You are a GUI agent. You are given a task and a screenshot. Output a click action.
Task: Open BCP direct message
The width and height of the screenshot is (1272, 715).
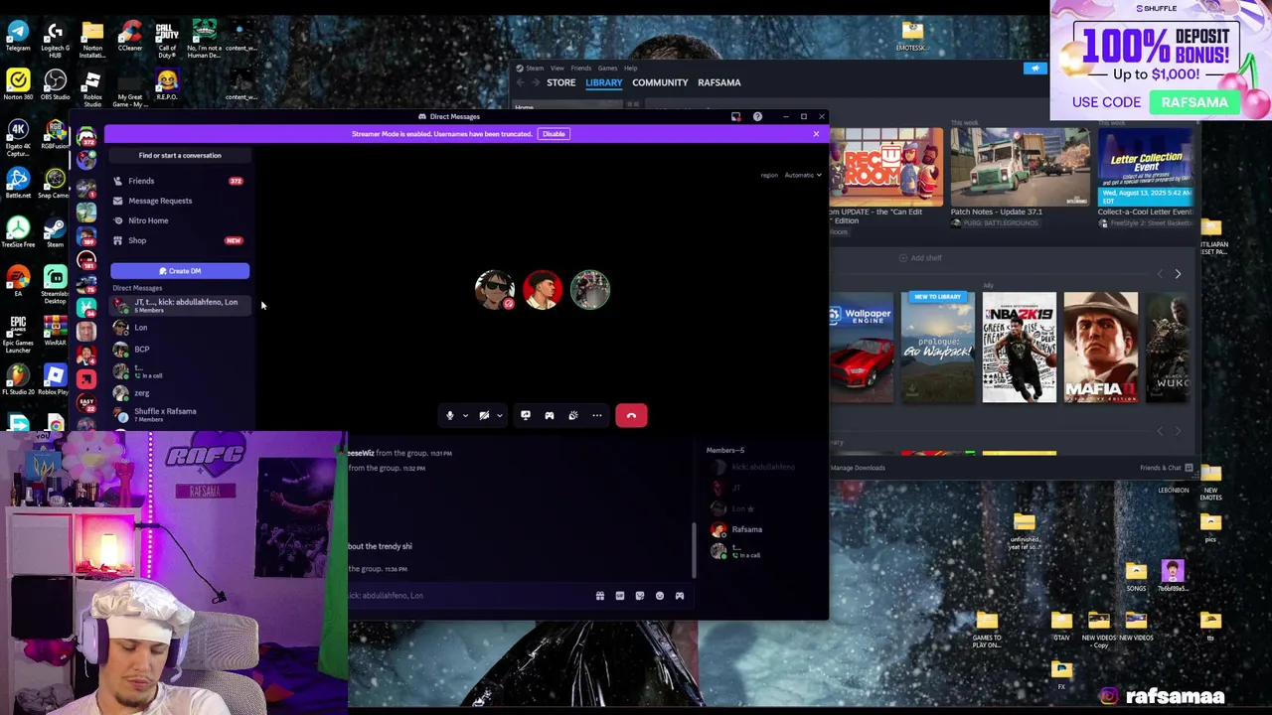pyautogui.click(x=180, y=350)
